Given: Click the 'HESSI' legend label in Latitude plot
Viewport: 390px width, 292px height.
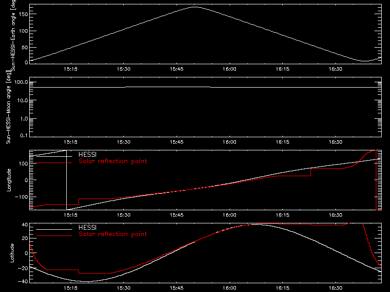Looking at the screenshot, I should point(87,227).
